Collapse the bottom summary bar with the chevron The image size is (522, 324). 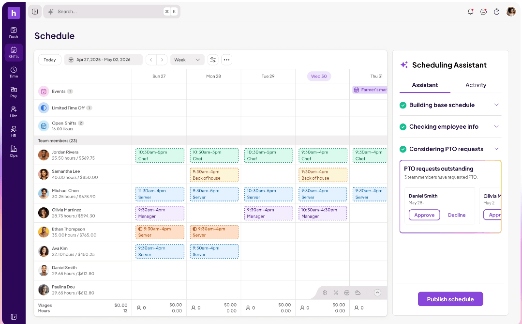(x=377, y=293)
